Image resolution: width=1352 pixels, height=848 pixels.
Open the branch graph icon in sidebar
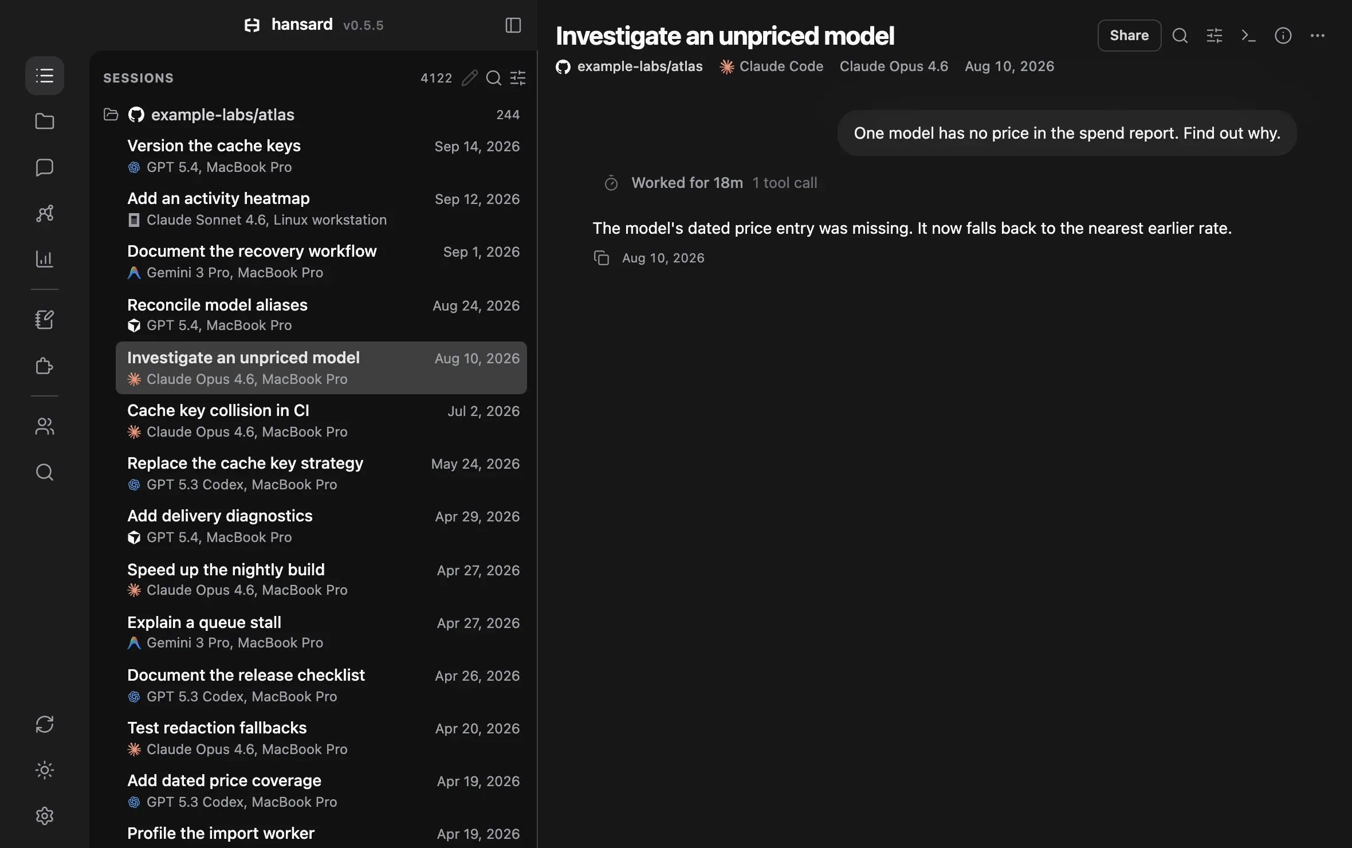pos(45,213)
